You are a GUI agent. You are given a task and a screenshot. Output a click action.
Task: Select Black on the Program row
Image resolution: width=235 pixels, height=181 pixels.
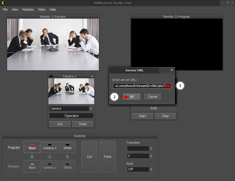click(32, 147)
